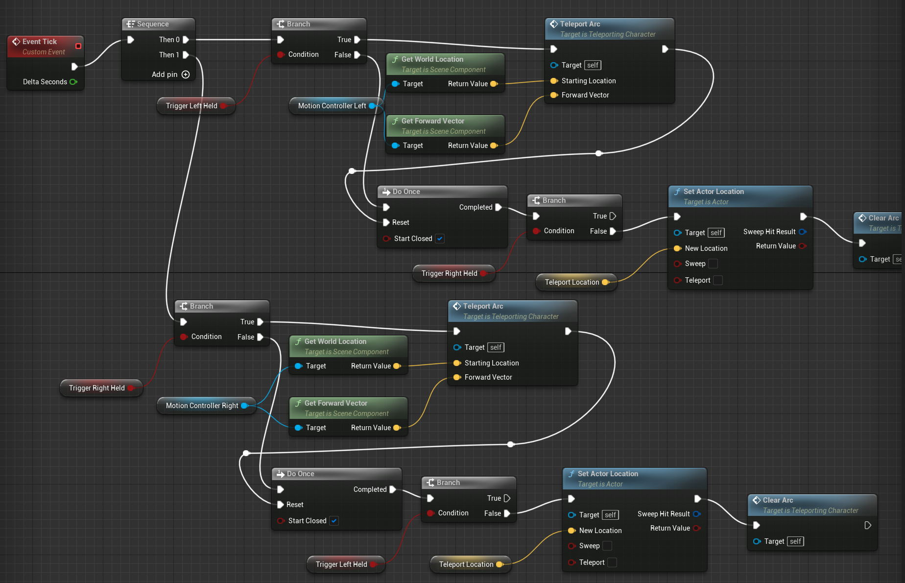The height and width of the screenshot is (583, 905).
Task: Click True pin of Branch following upper Do Once
Action: [x=613, y=216]
